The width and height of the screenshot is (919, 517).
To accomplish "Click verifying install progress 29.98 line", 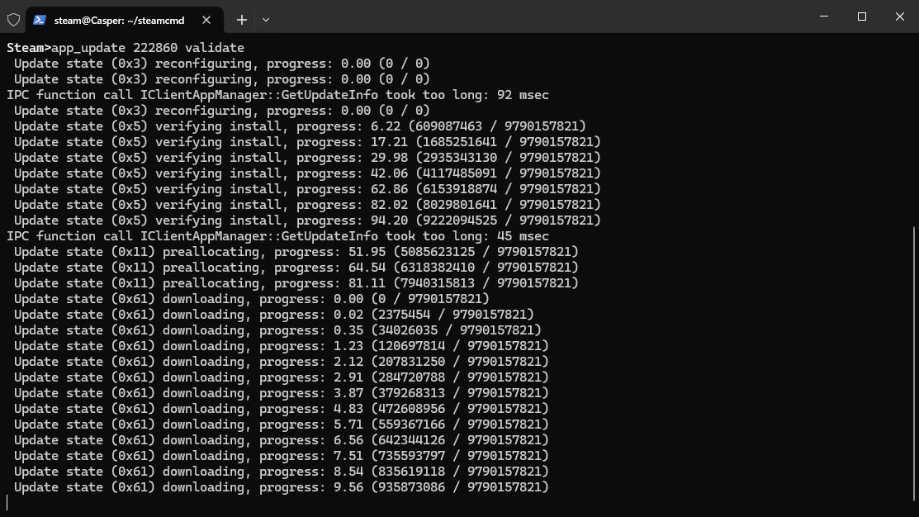I will (308, 158).
